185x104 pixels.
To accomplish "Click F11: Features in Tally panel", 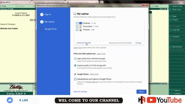I will pyautogui.click(x=175, y=90).
